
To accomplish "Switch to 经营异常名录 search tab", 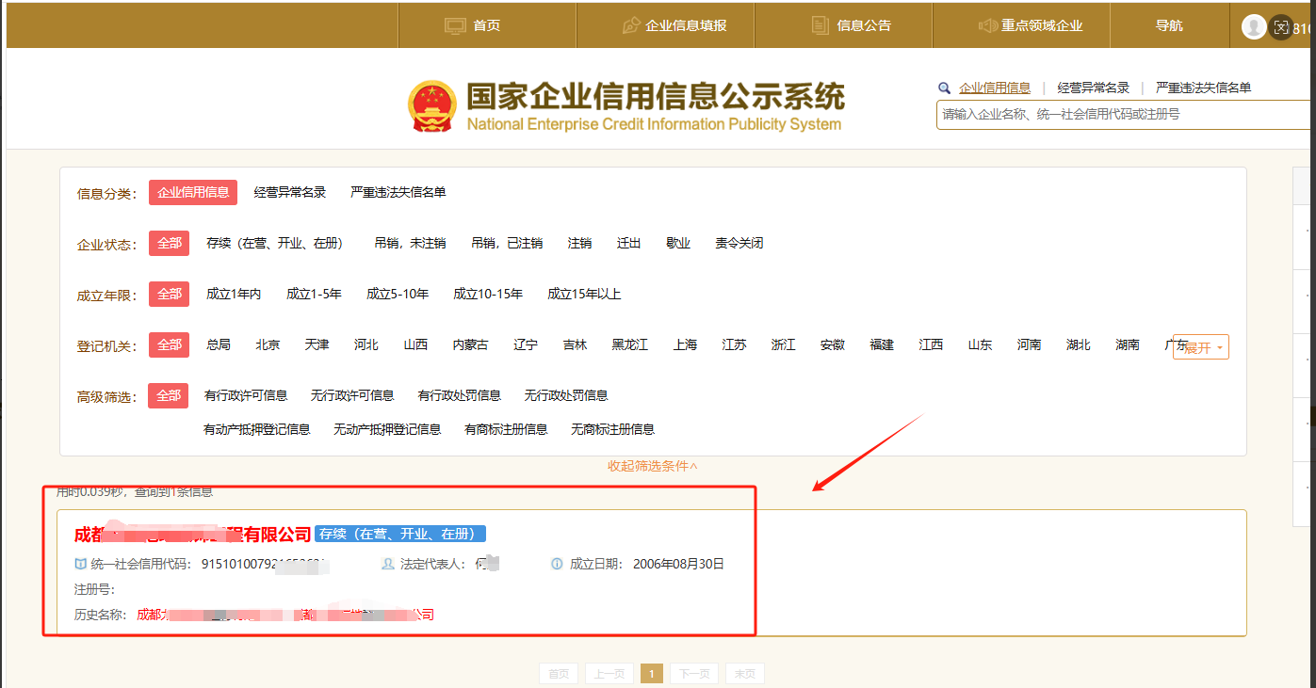I will coord(1093,88).
